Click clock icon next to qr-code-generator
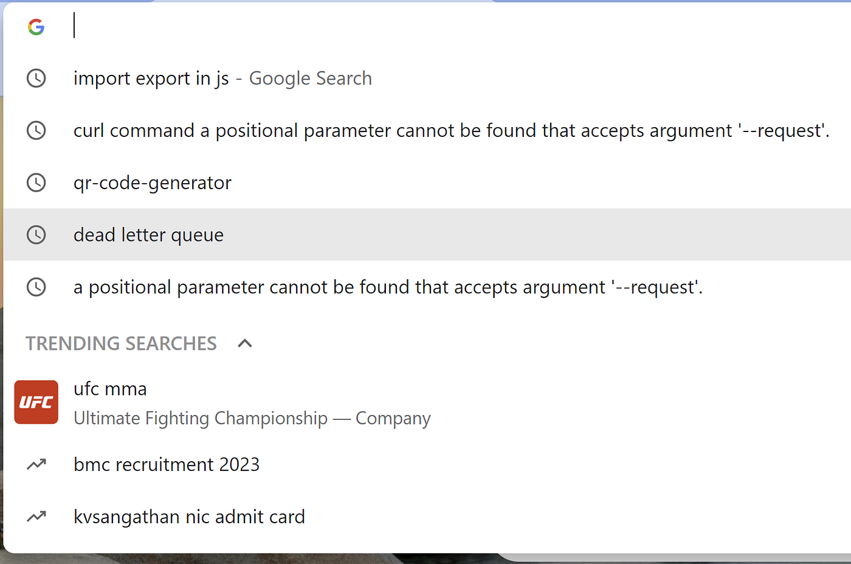 pyautogui.click(x=36, y=183)
